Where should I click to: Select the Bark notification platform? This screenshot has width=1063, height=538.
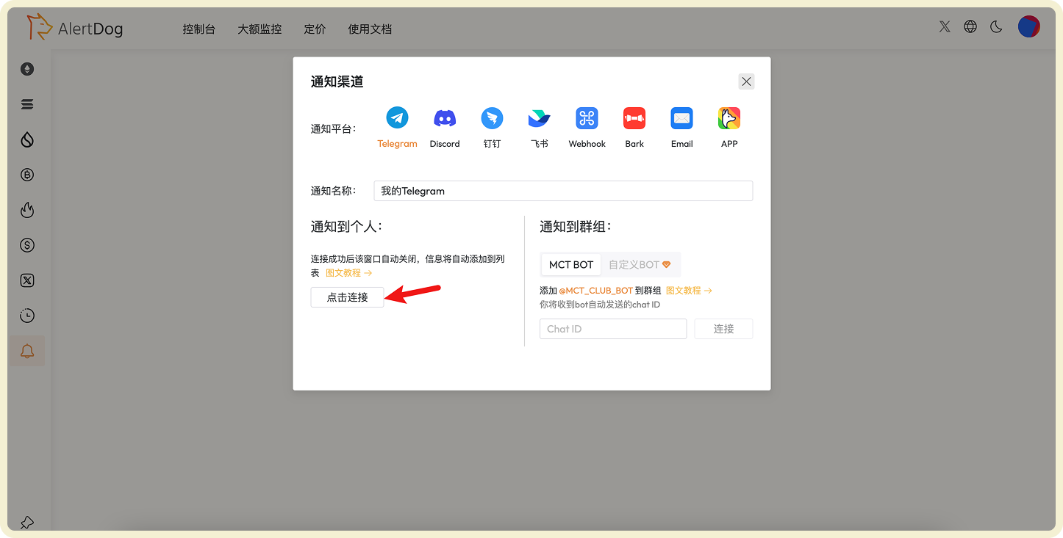pyautogui.click(x=634, y=126)
